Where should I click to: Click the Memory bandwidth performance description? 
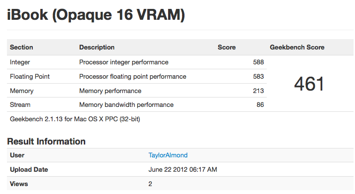click(x=126, y=105)
